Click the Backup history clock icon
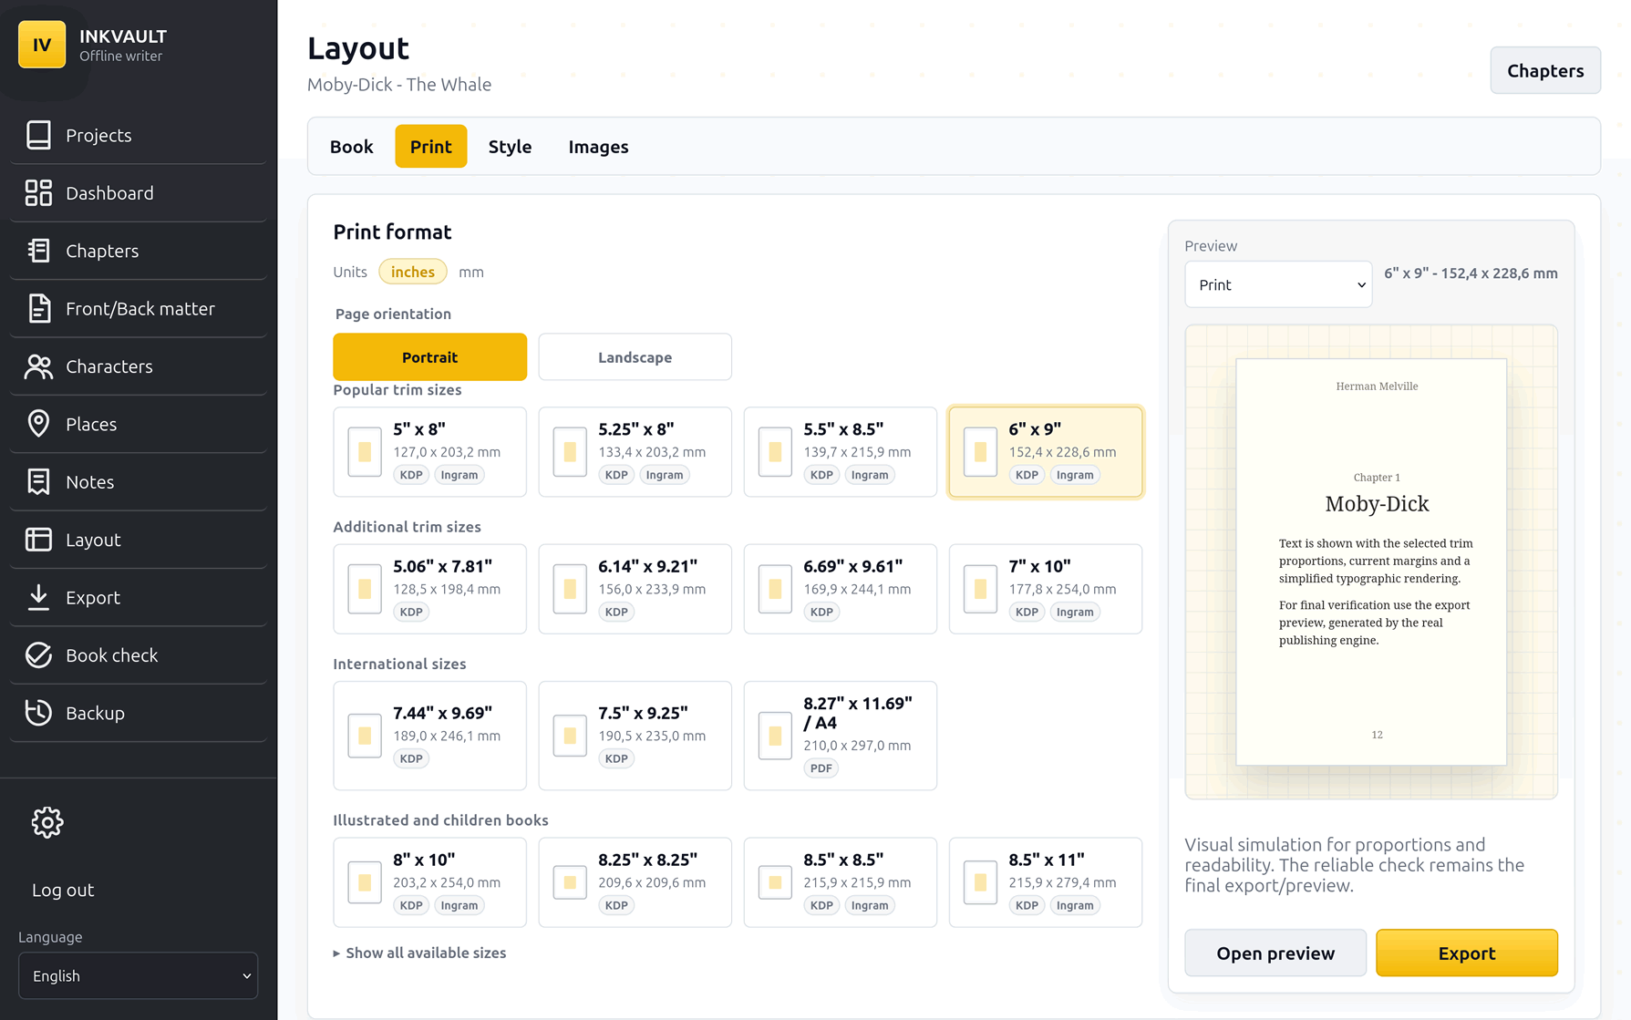Viewport: 1631px width, 1020px height. pos(38,713)
